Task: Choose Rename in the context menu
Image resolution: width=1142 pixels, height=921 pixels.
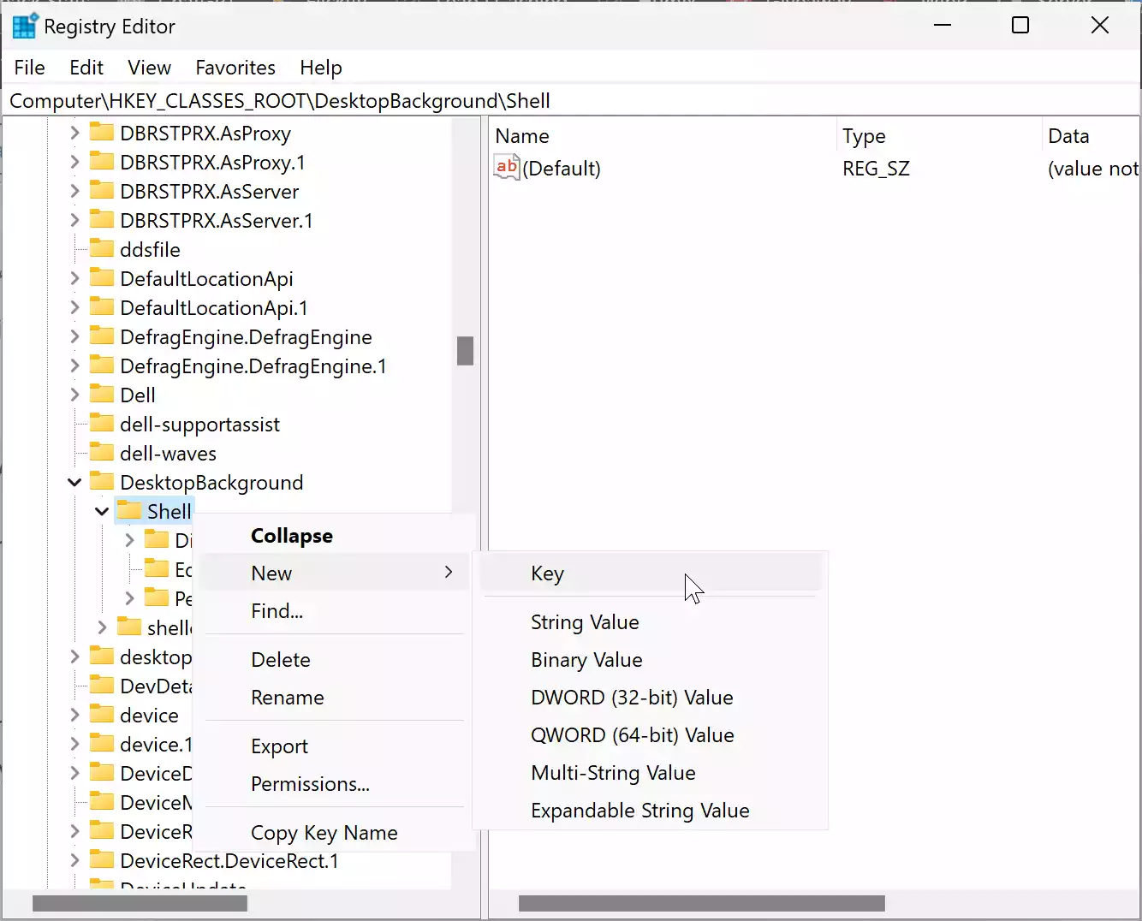Action: tap(335, 698)
